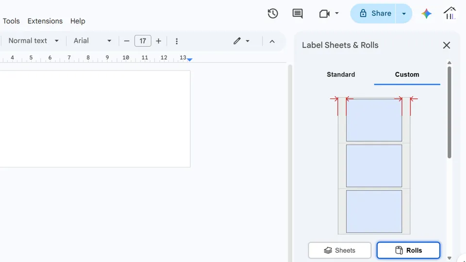Collapse the menus with up chevron

[272, 42]
